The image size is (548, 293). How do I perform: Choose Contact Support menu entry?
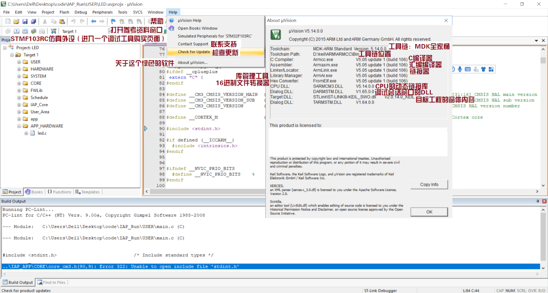tap(215, 44)
